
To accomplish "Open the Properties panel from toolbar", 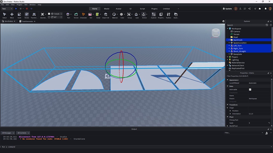I will pyautogui.click(x=161, y=15).
